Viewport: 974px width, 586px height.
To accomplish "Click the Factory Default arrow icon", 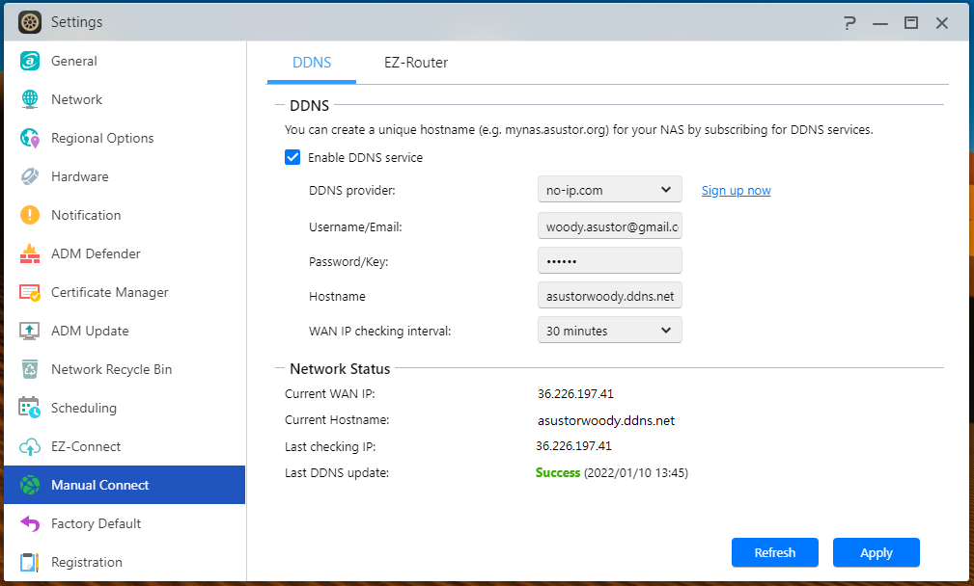I will (30, 523).
